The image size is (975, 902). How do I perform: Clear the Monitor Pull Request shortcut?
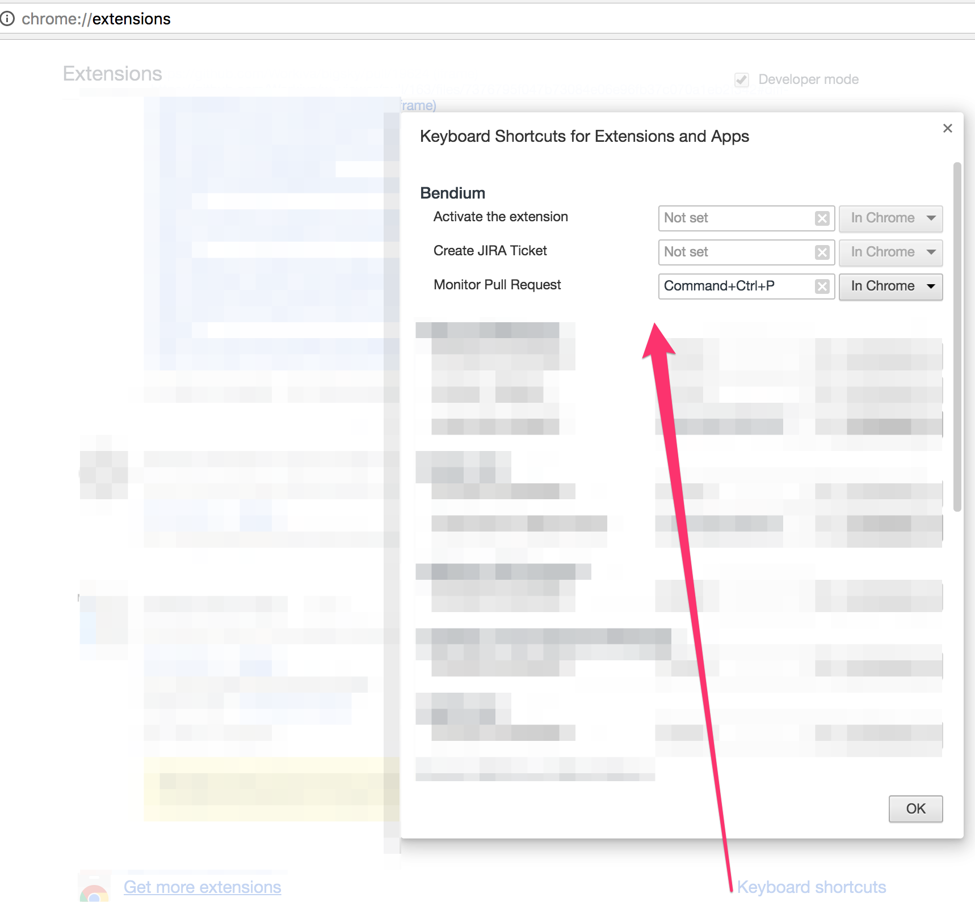[x=822, y=286]
